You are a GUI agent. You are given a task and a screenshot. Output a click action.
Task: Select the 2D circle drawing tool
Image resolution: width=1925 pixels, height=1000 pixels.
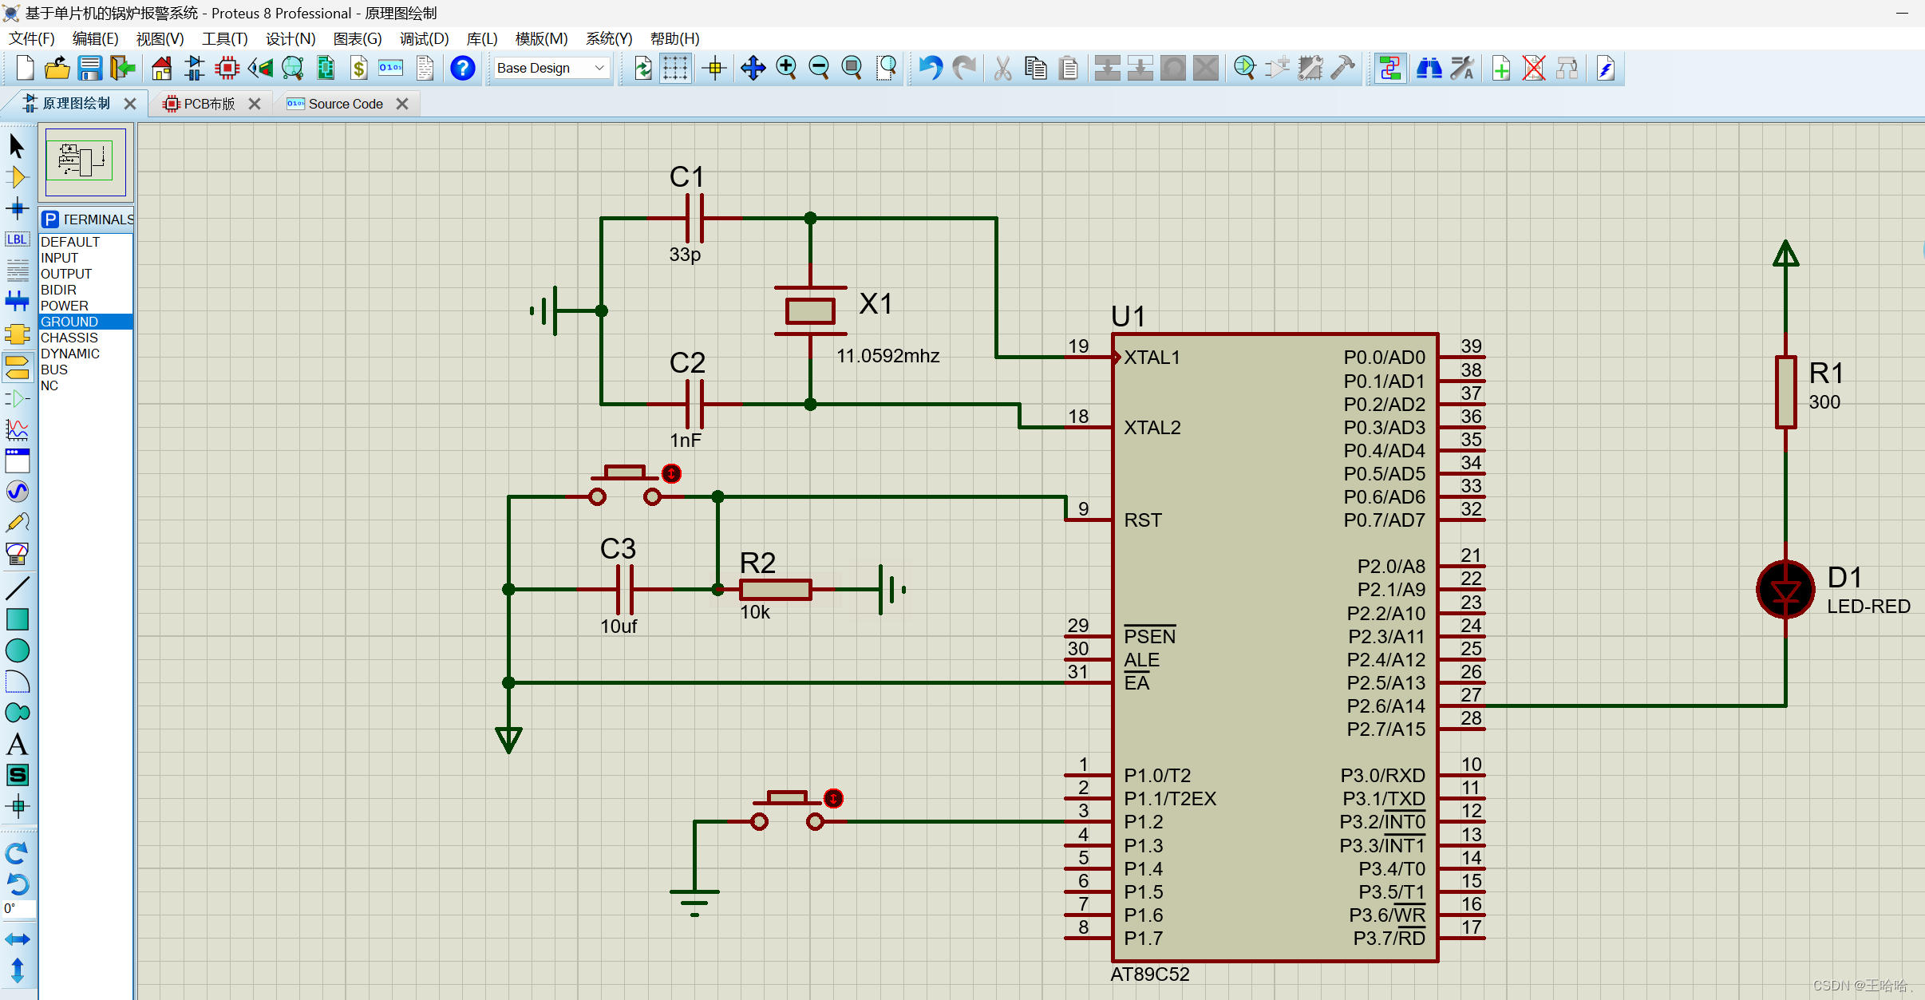(17, 650)
